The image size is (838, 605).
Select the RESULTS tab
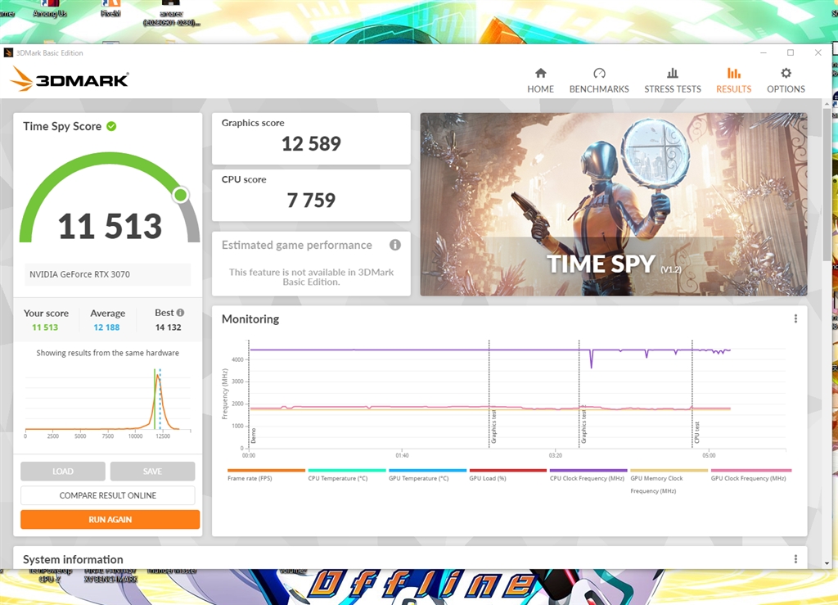coord(733,81)
